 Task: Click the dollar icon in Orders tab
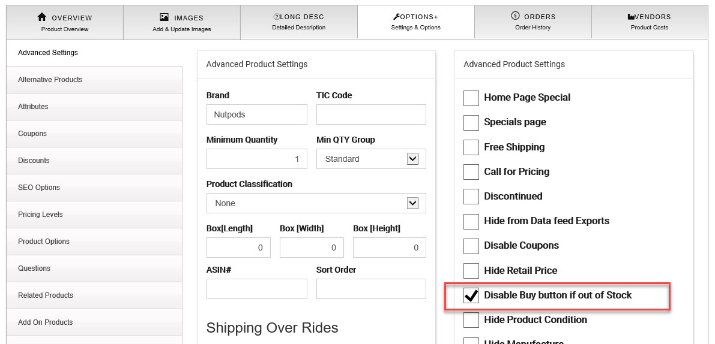coord(515,16)
